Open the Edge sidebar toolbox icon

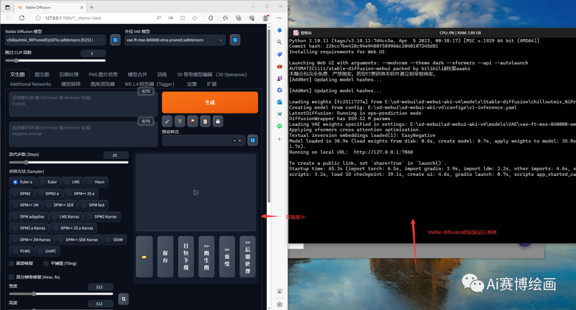[x=279, y=66]
